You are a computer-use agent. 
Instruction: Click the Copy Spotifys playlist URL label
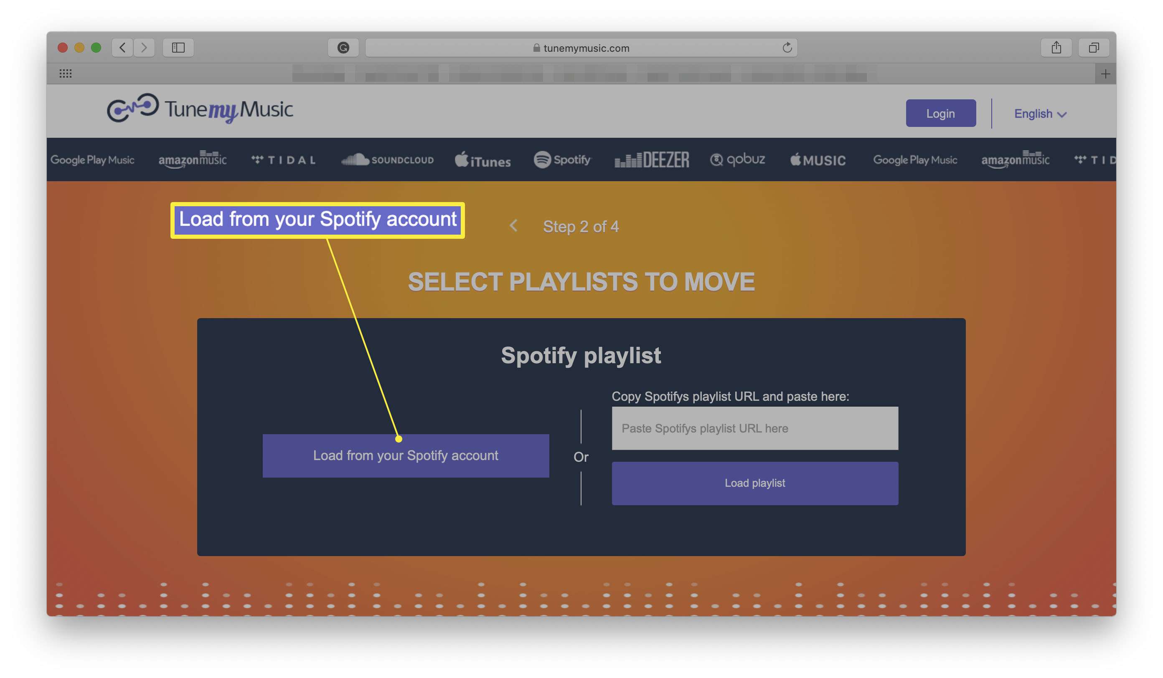click(730, 396)
